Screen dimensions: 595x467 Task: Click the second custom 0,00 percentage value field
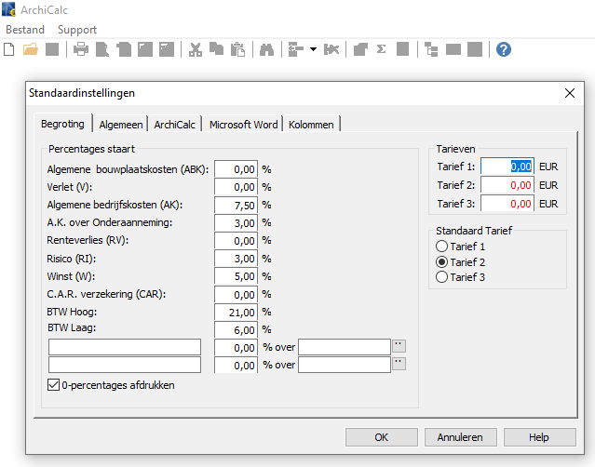(x=236, y=365)
